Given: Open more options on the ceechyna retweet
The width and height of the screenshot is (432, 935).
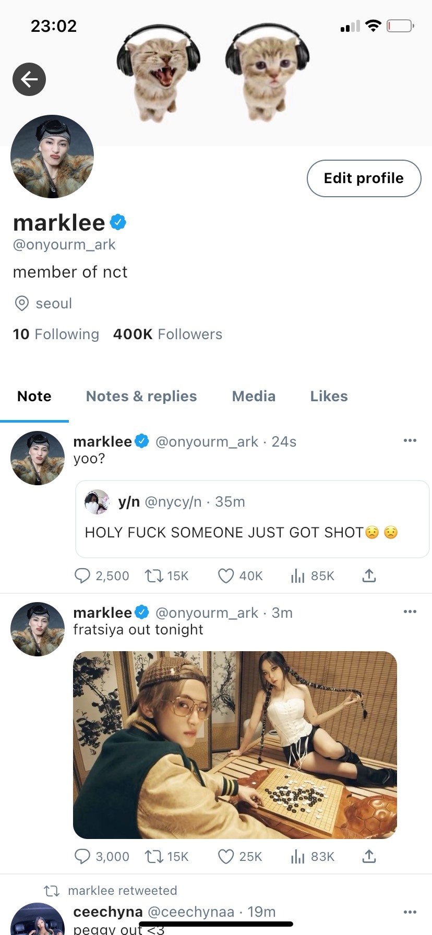Looking at the screenshot, I should pyautogui.click(x=410, y=912).
